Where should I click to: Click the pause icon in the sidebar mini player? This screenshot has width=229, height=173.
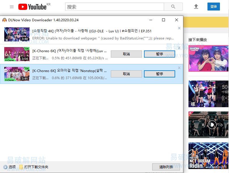202,125
